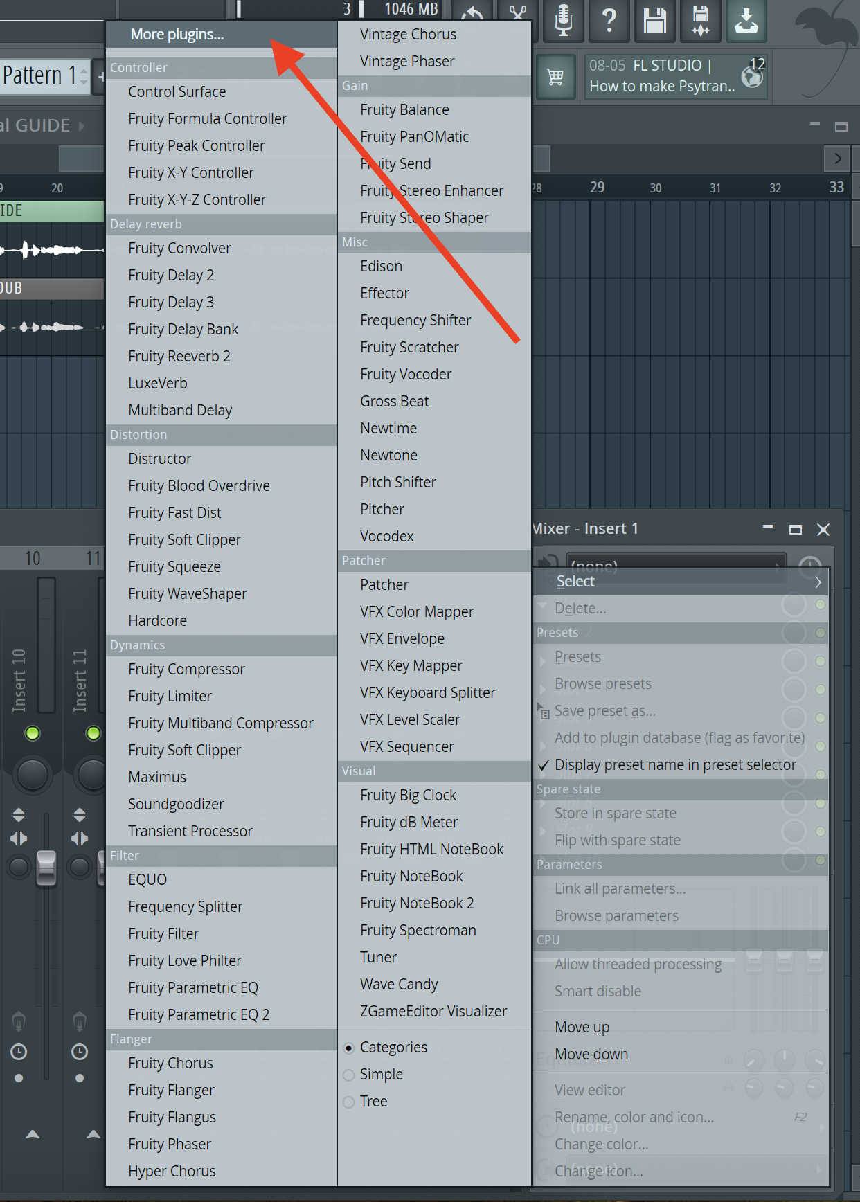Open help via the question mark icon
The width and height of the screenshot is (860, 1202).
609,19
